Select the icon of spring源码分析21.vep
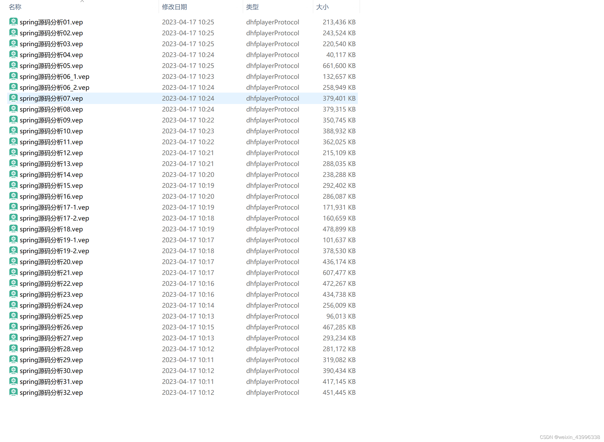Image resolution: width=604 pixels, height=442 pixels. (14, 273)
